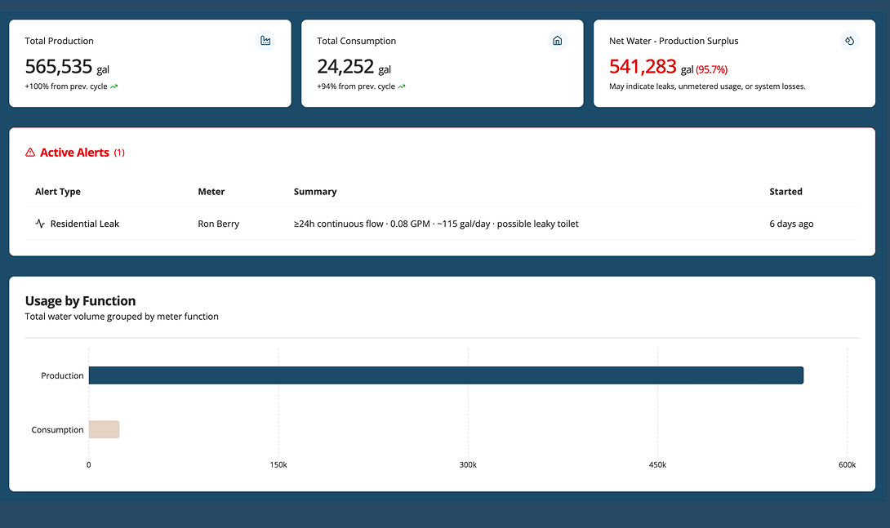
Task: Click the alert count badge showing (1)
Action: click(119, 153)
